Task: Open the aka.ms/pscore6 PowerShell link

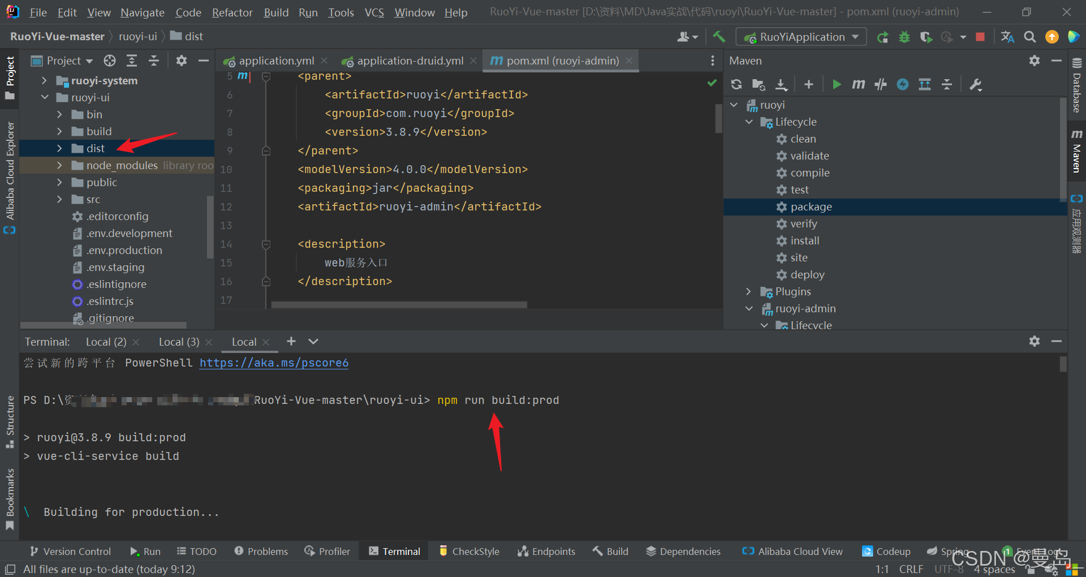Action: click(x=274, y=363)
